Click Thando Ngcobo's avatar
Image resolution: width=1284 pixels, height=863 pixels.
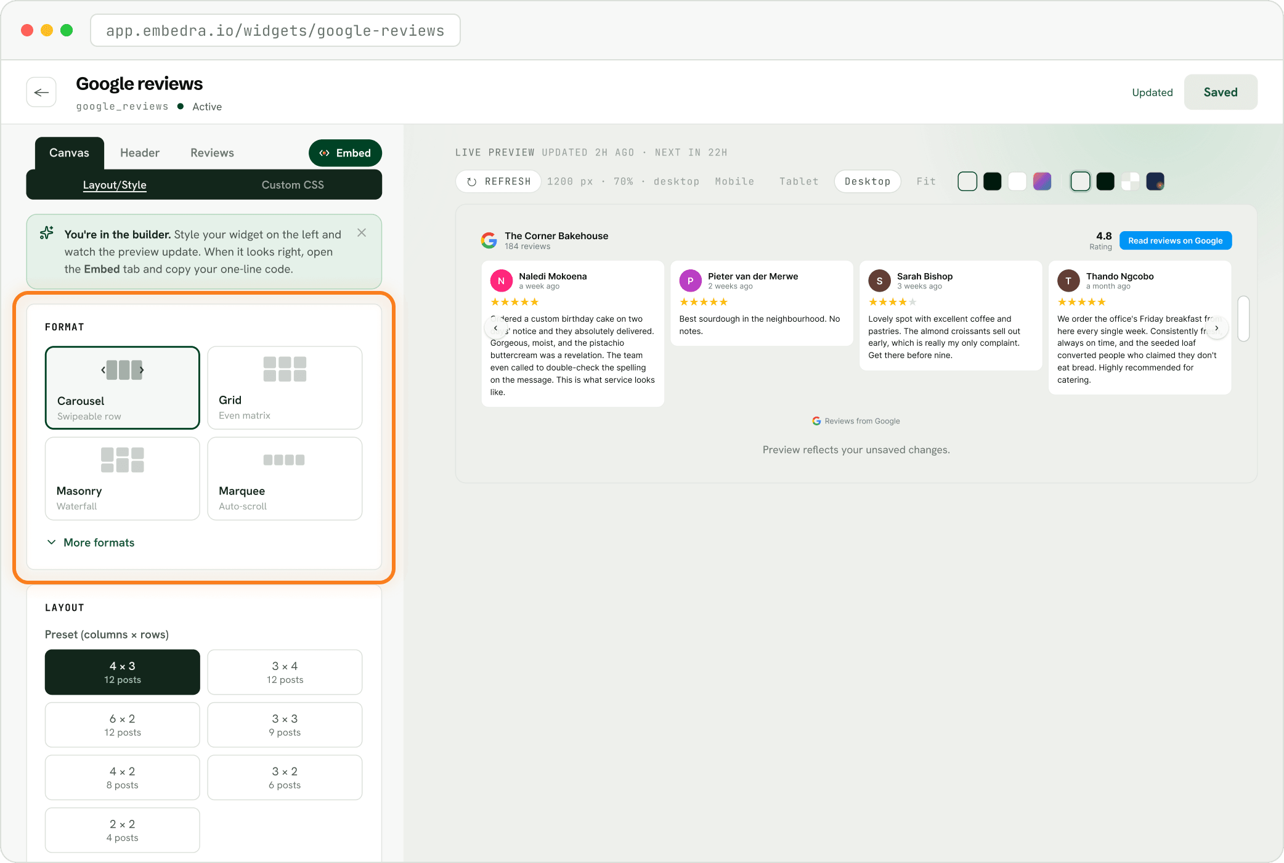pyautogui.click(x=1068, y=280)
